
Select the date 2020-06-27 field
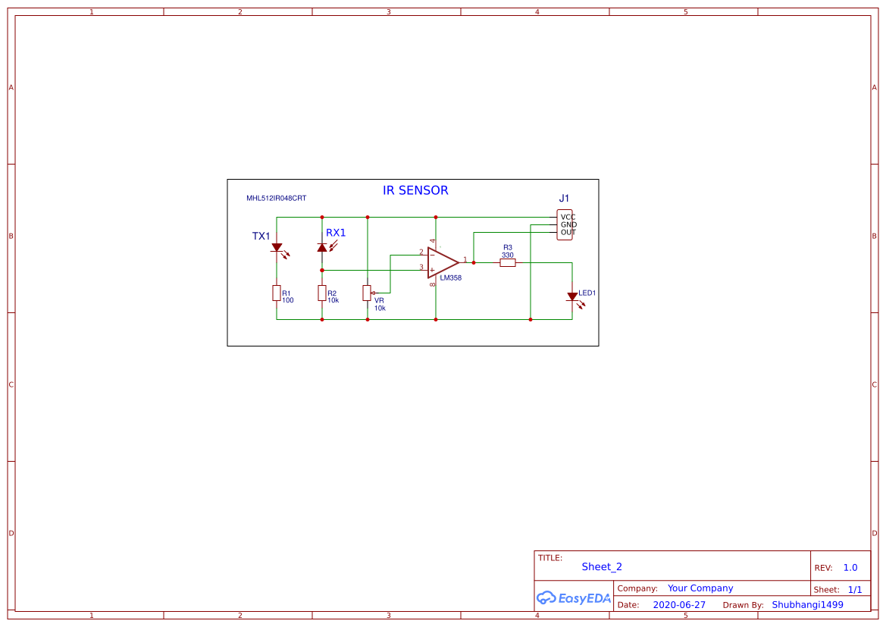tap(678, 604)
